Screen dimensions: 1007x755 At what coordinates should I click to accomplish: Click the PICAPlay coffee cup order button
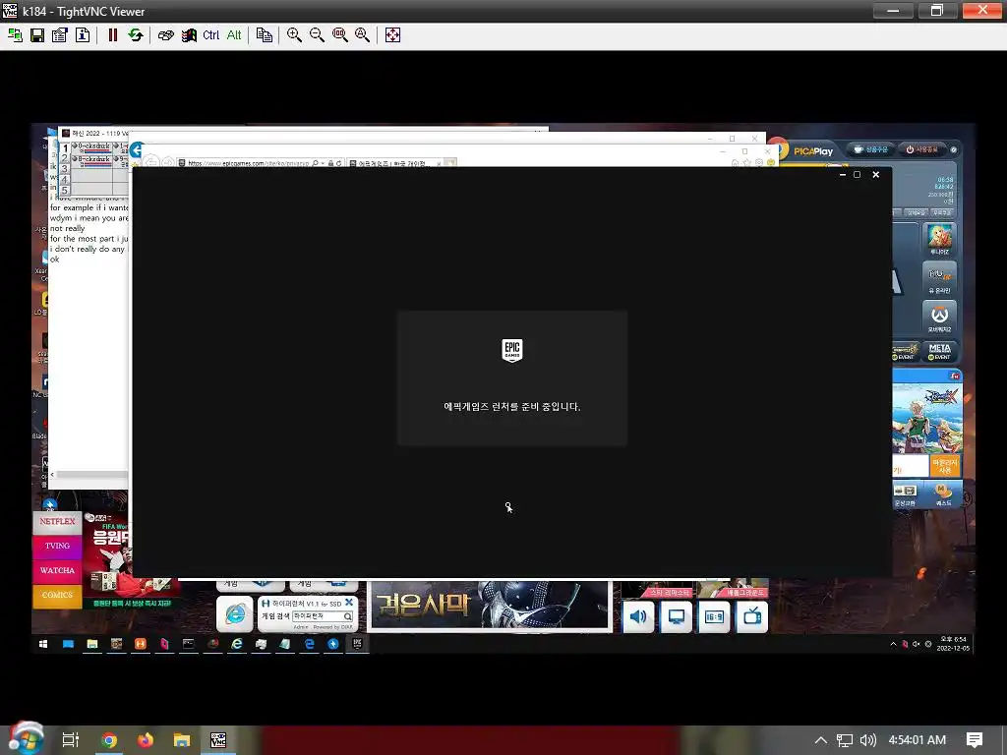coord(870,149)
